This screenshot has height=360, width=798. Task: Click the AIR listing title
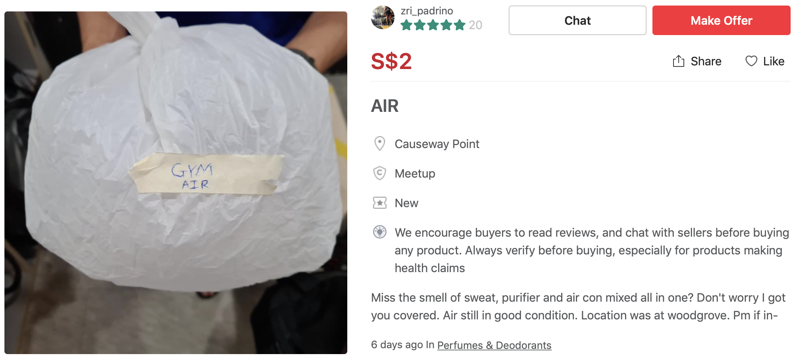point(385,106)
